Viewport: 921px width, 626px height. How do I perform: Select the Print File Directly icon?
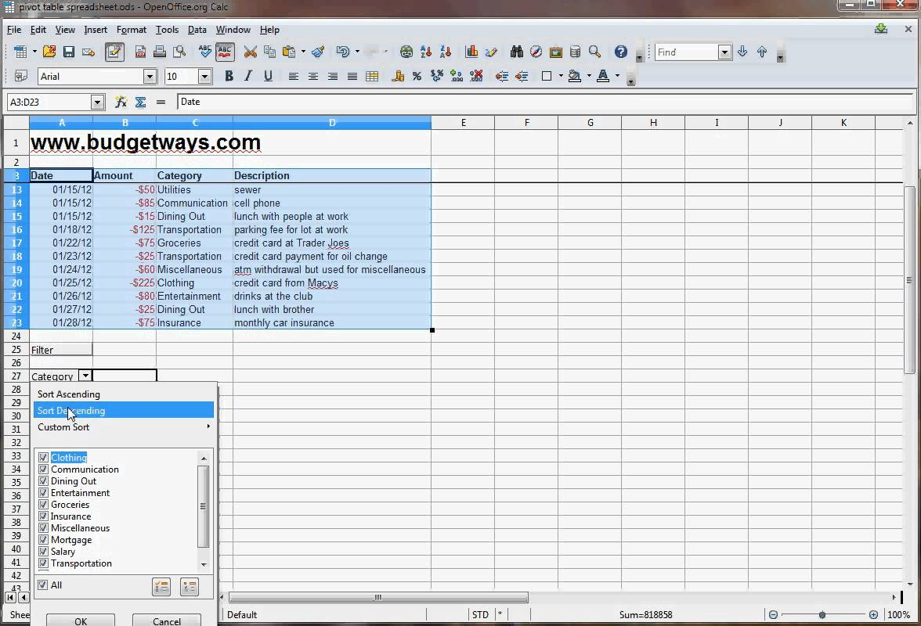[x=160, y=51]
